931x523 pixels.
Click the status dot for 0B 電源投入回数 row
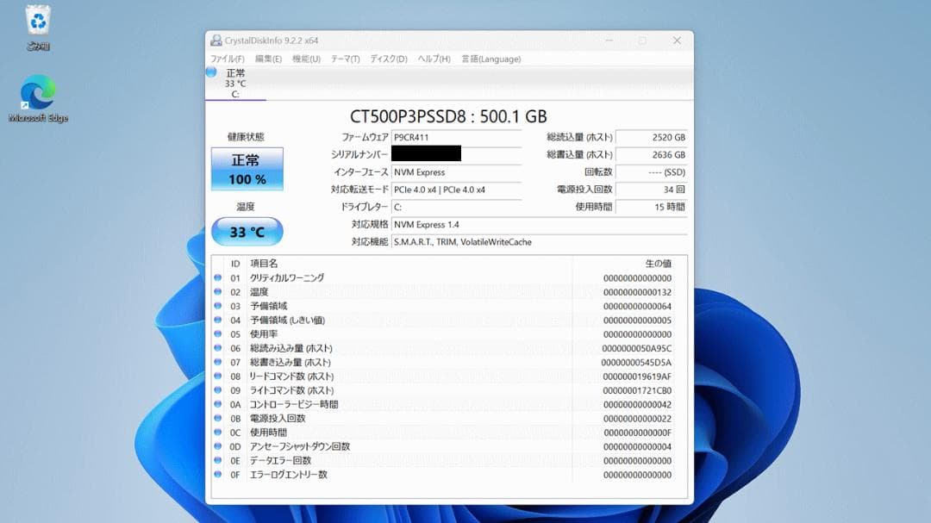click(218, 419)
